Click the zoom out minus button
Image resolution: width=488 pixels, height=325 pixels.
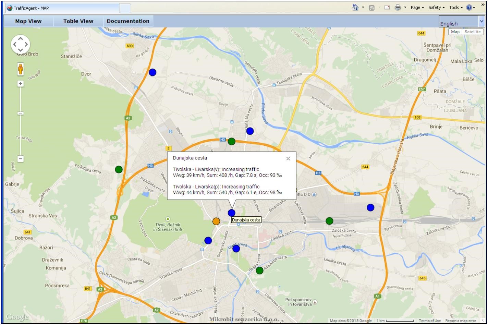21,159
